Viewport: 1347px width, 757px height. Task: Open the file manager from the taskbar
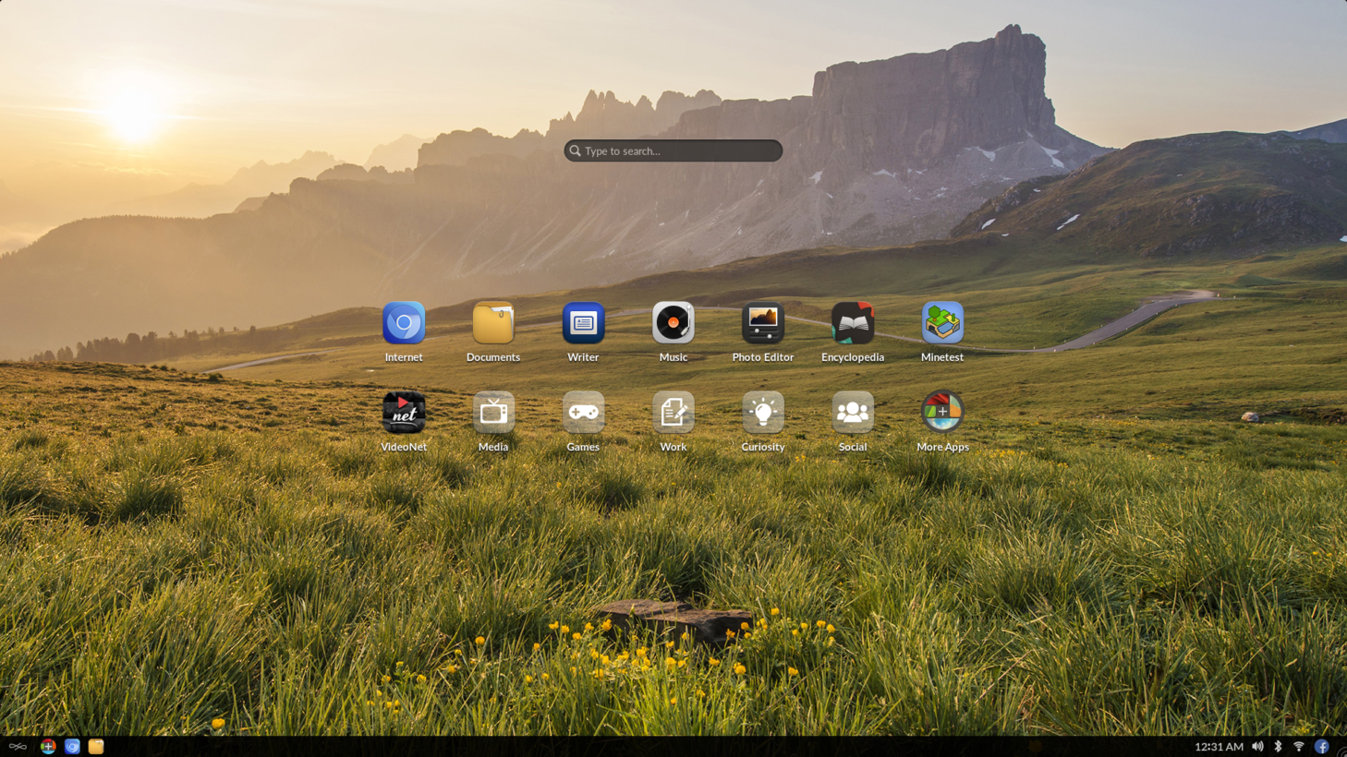click(x=96, y=746)
